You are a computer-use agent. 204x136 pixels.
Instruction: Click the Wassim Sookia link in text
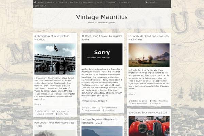(x=100, y=72)
